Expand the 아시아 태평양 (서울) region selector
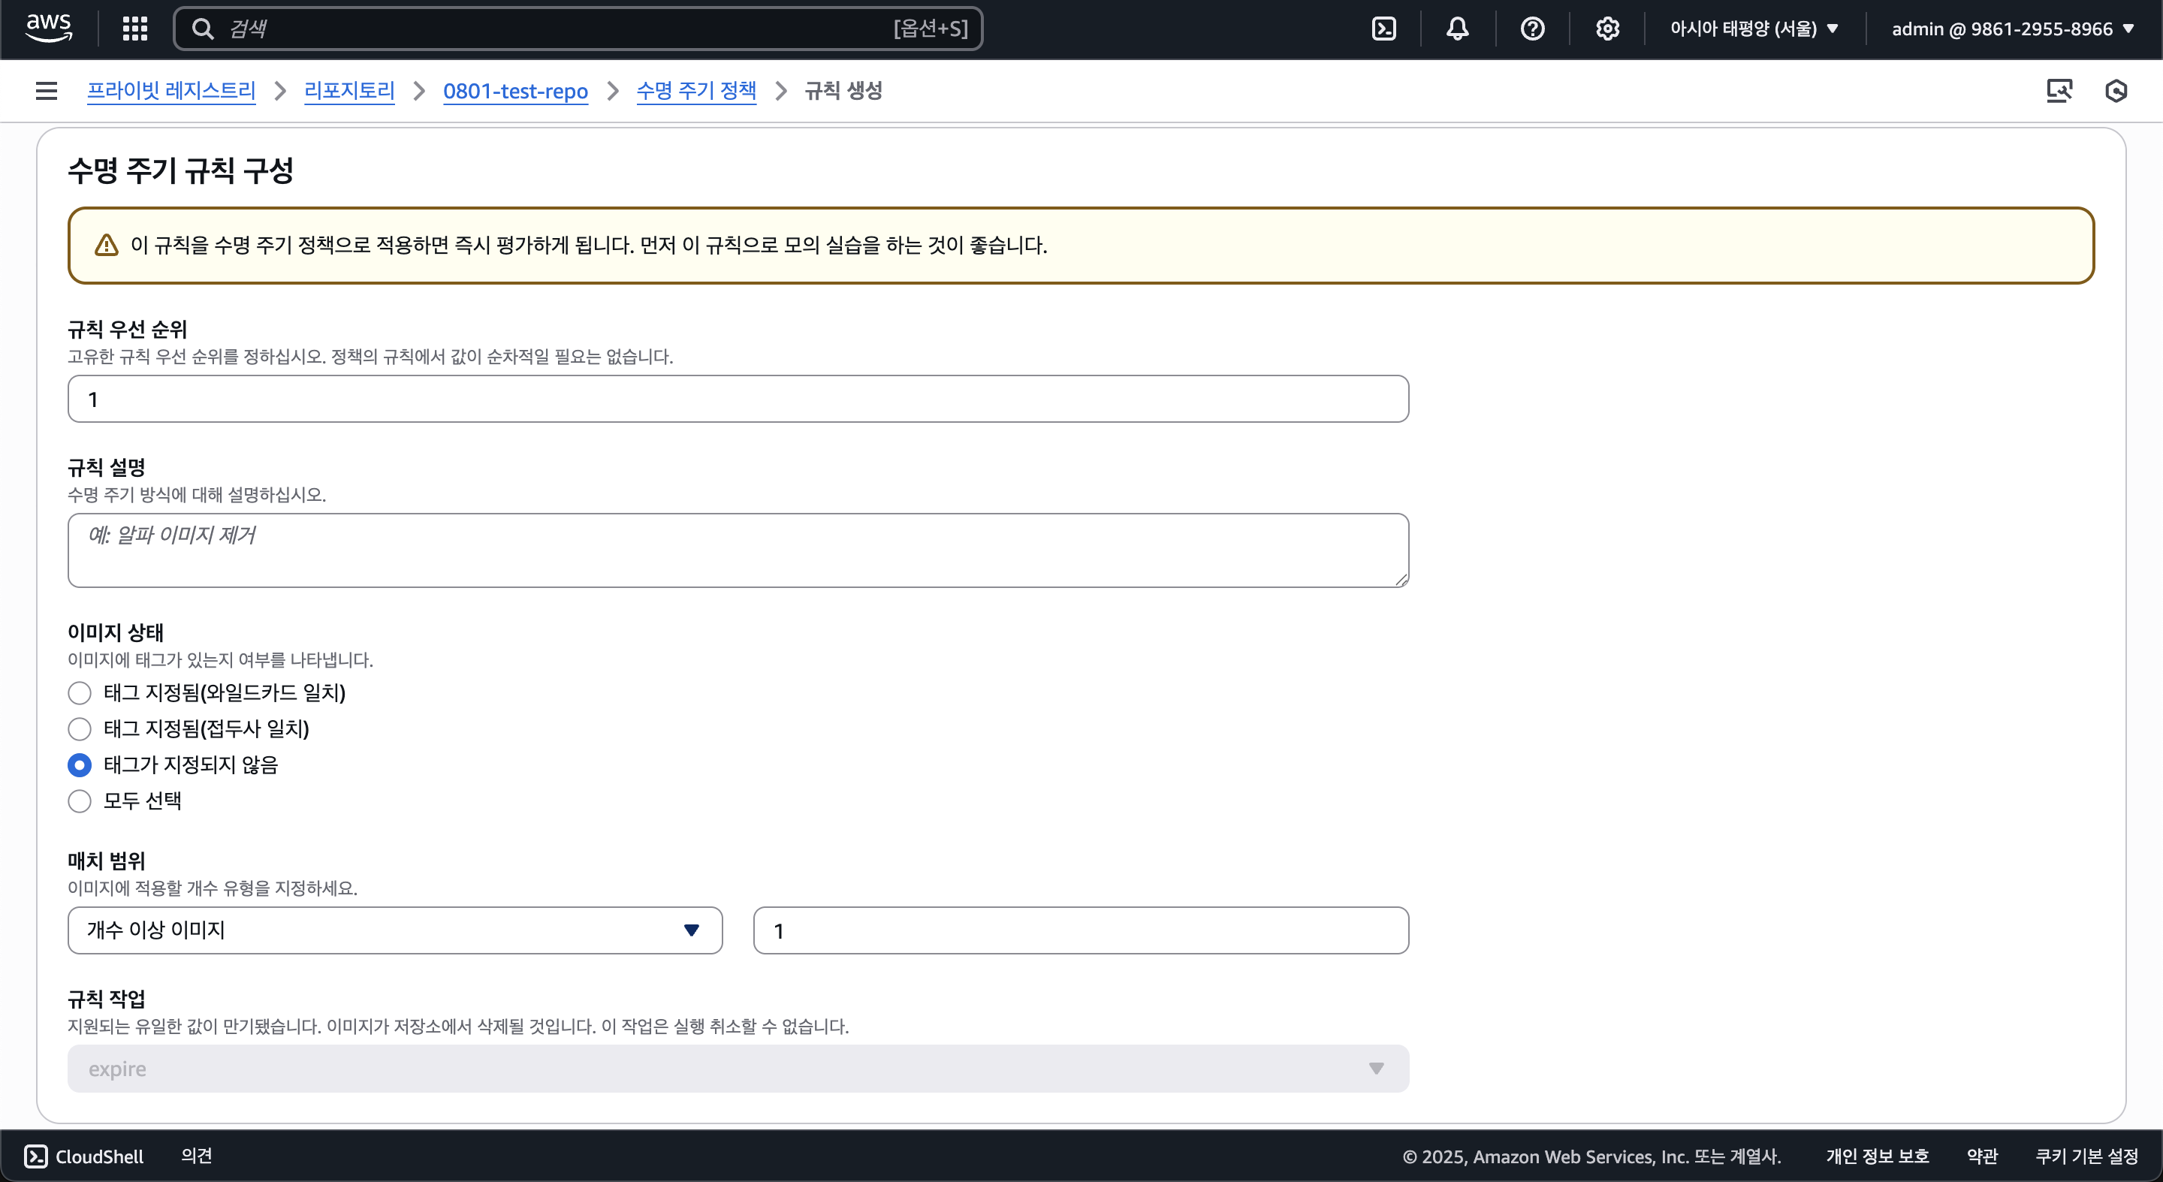The width and height of the screenshot is (2163, 1182). coord(1753,29)
